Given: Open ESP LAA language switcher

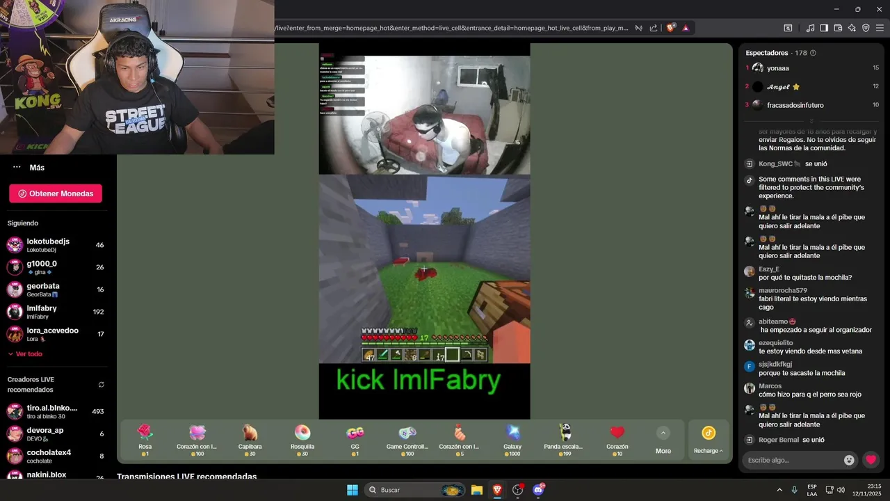Looking at the screenshot, I should 812,490.
